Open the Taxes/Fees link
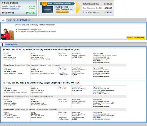The width and height of the screenshot is (147, 126). (x=15, y=9)
